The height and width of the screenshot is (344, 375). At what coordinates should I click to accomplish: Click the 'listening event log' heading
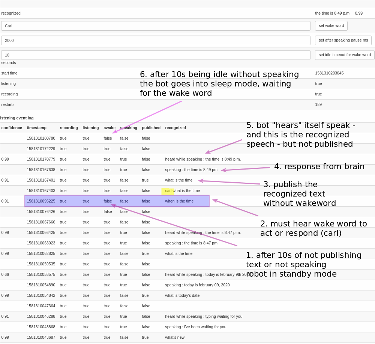point(17,118)
